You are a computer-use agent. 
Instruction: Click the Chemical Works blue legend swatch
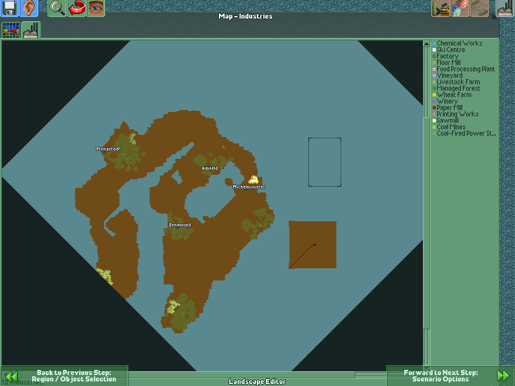click(434, 43)
